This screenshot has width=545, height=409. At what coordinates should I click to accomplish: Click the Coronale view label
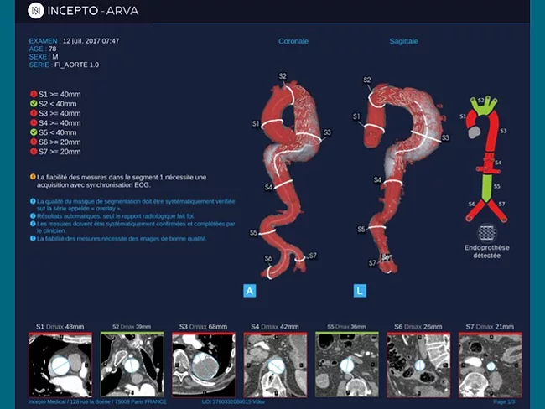pyautogui.click(x=294, y=40)
